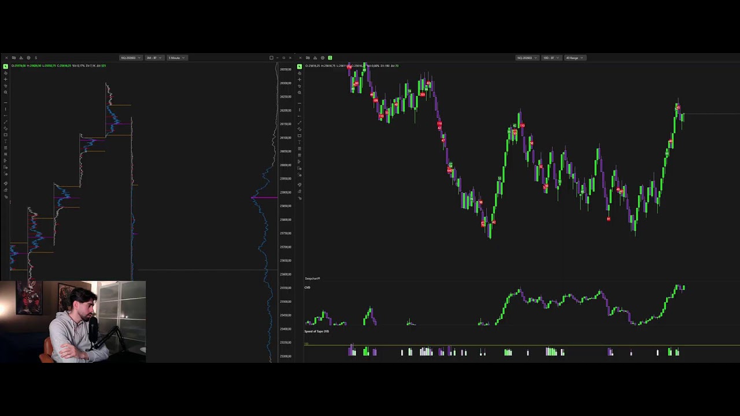Open the NQ-202603 symbol dropdown in right chart
The image size is (740, 416).
click(527, 58)
